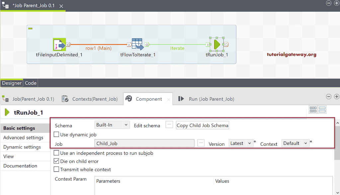Open Edit schema via its ellipsis icon
340x195 pixels.
coord(169,125)
